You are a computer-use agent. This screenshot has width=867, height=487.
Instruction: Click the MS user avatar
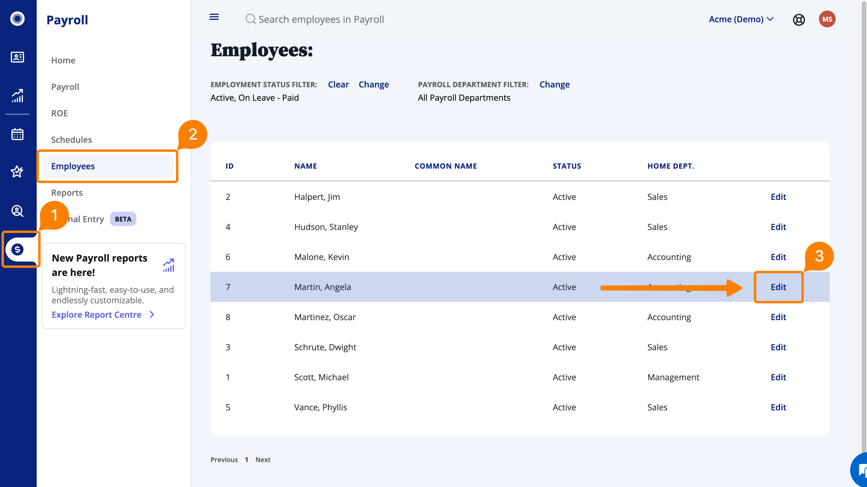tap(827, 19)
